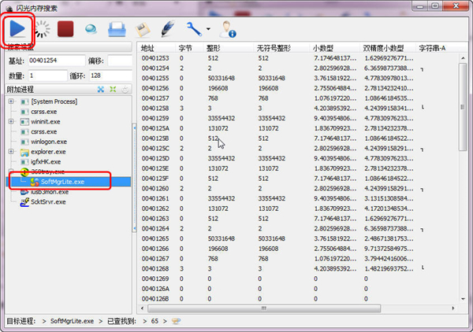Click the blue wrench settings icon
Image resolution: width=473 pixels, height=332 pixels.
[x=194, y=30]
